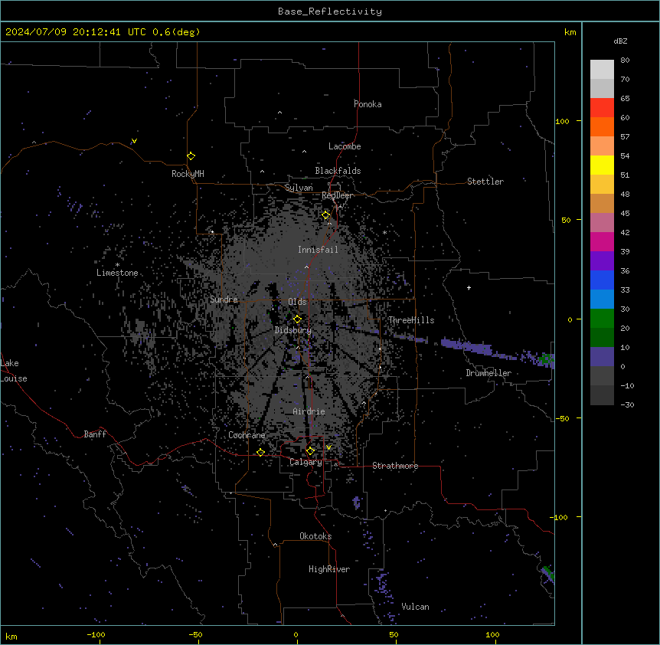Viewport: 660px width, 645px height.
Task: Click the Drumheller town label
Action: coord(488,373)
